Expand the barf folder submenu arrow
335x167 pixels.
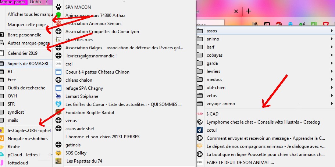[x=332, y=47]
